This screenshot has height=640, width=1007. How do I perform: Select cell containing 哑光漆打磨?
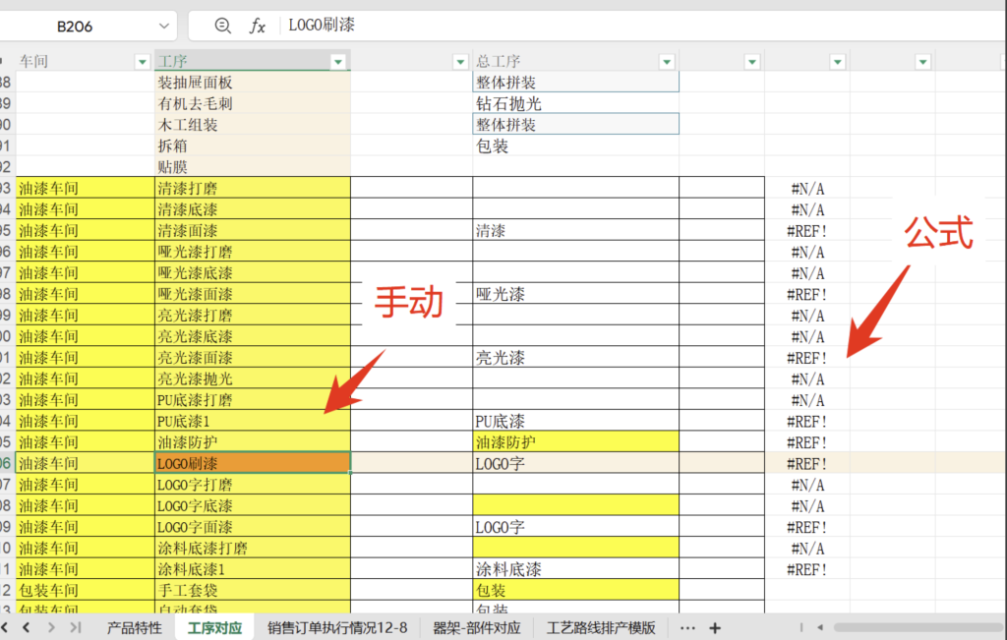[x=253, y=252]
